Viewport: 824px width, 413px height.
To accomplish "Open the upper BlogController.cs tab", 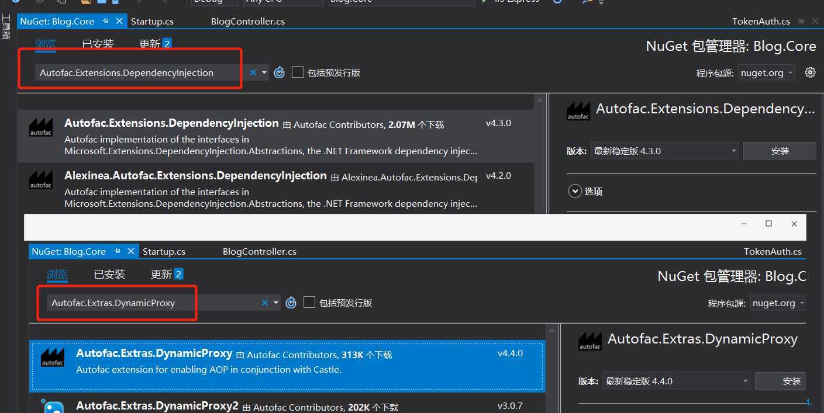I will coord(248,21).
